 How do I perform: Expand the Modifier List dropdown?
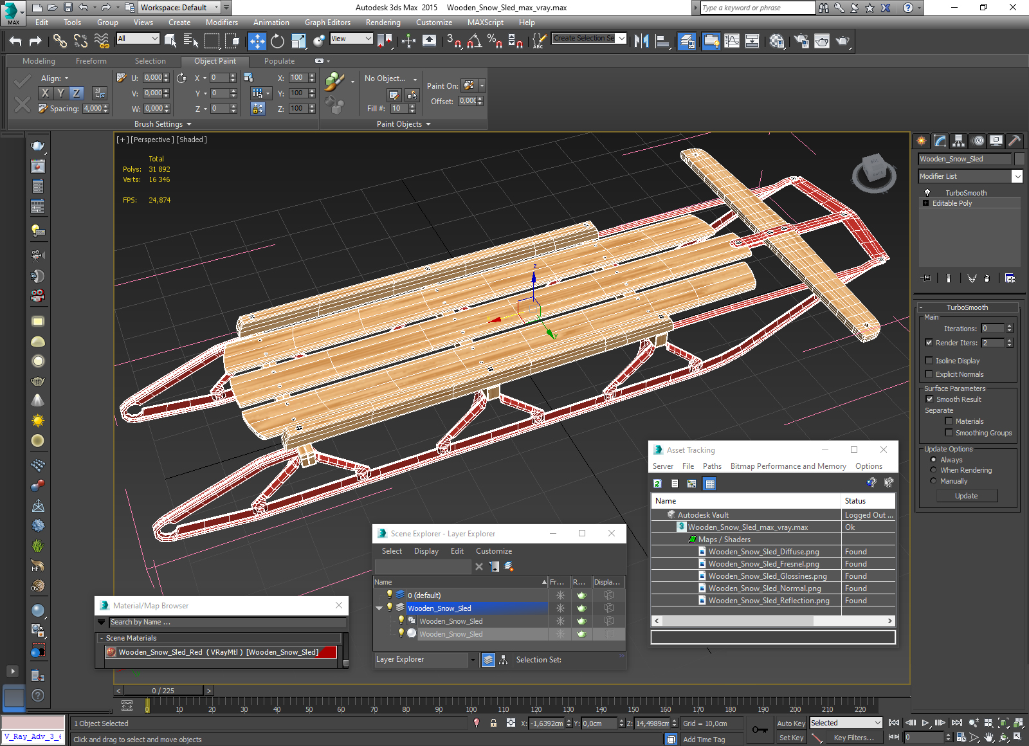[1017, 176]
